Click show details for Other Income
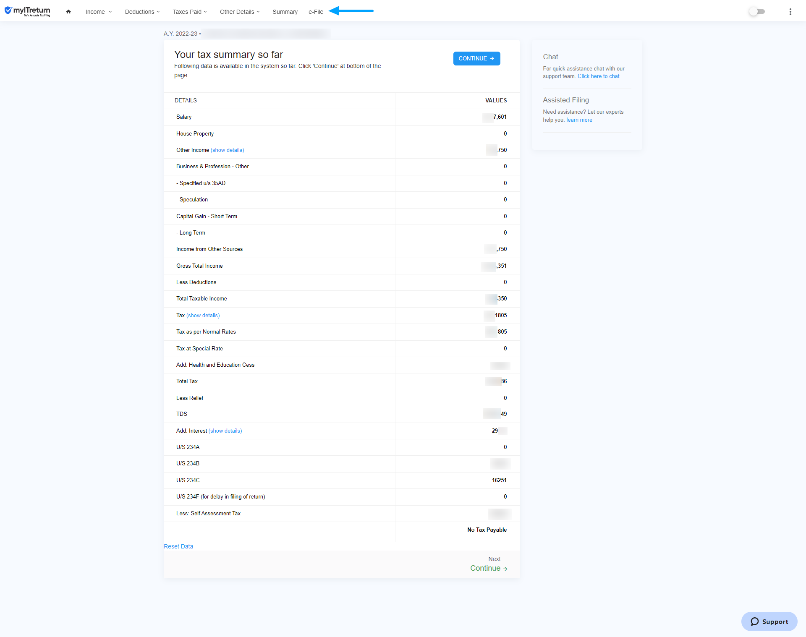806x637 pixels. coord(227,150)
